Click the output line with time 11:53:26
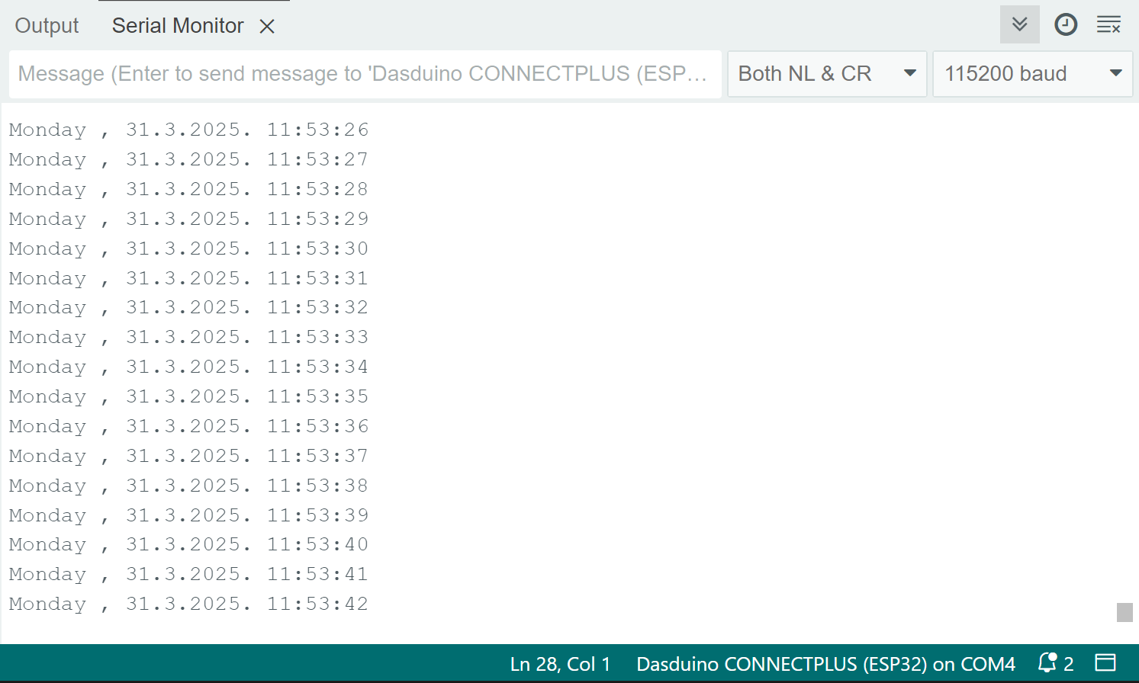 click(x=188, y=130)
